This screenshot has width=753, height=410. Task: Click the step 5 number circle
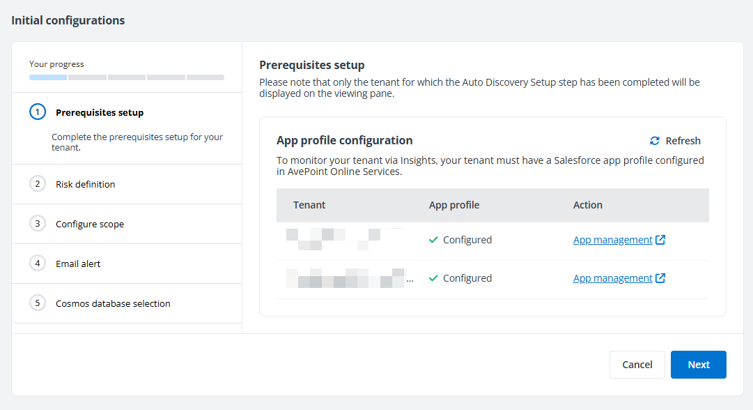click(x=38, y=303)
